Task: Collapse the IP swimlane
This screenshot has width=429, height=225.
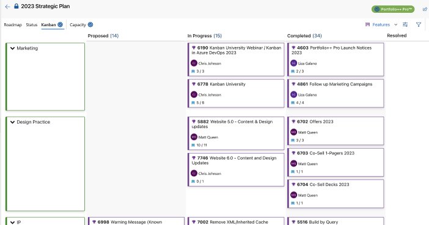Action: [12, 223]
